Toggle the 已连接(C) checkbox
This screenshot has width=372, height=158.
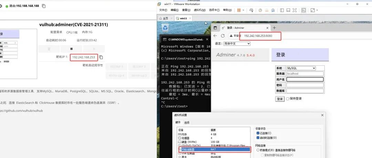pos(258,133)
